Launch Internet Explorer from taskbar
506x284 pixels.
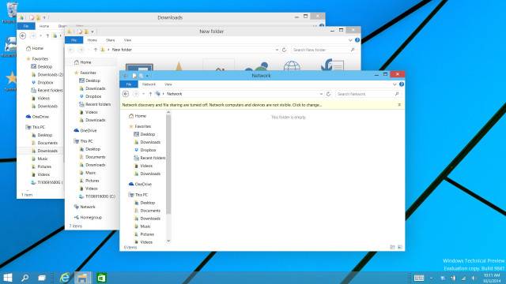[65, 278]
